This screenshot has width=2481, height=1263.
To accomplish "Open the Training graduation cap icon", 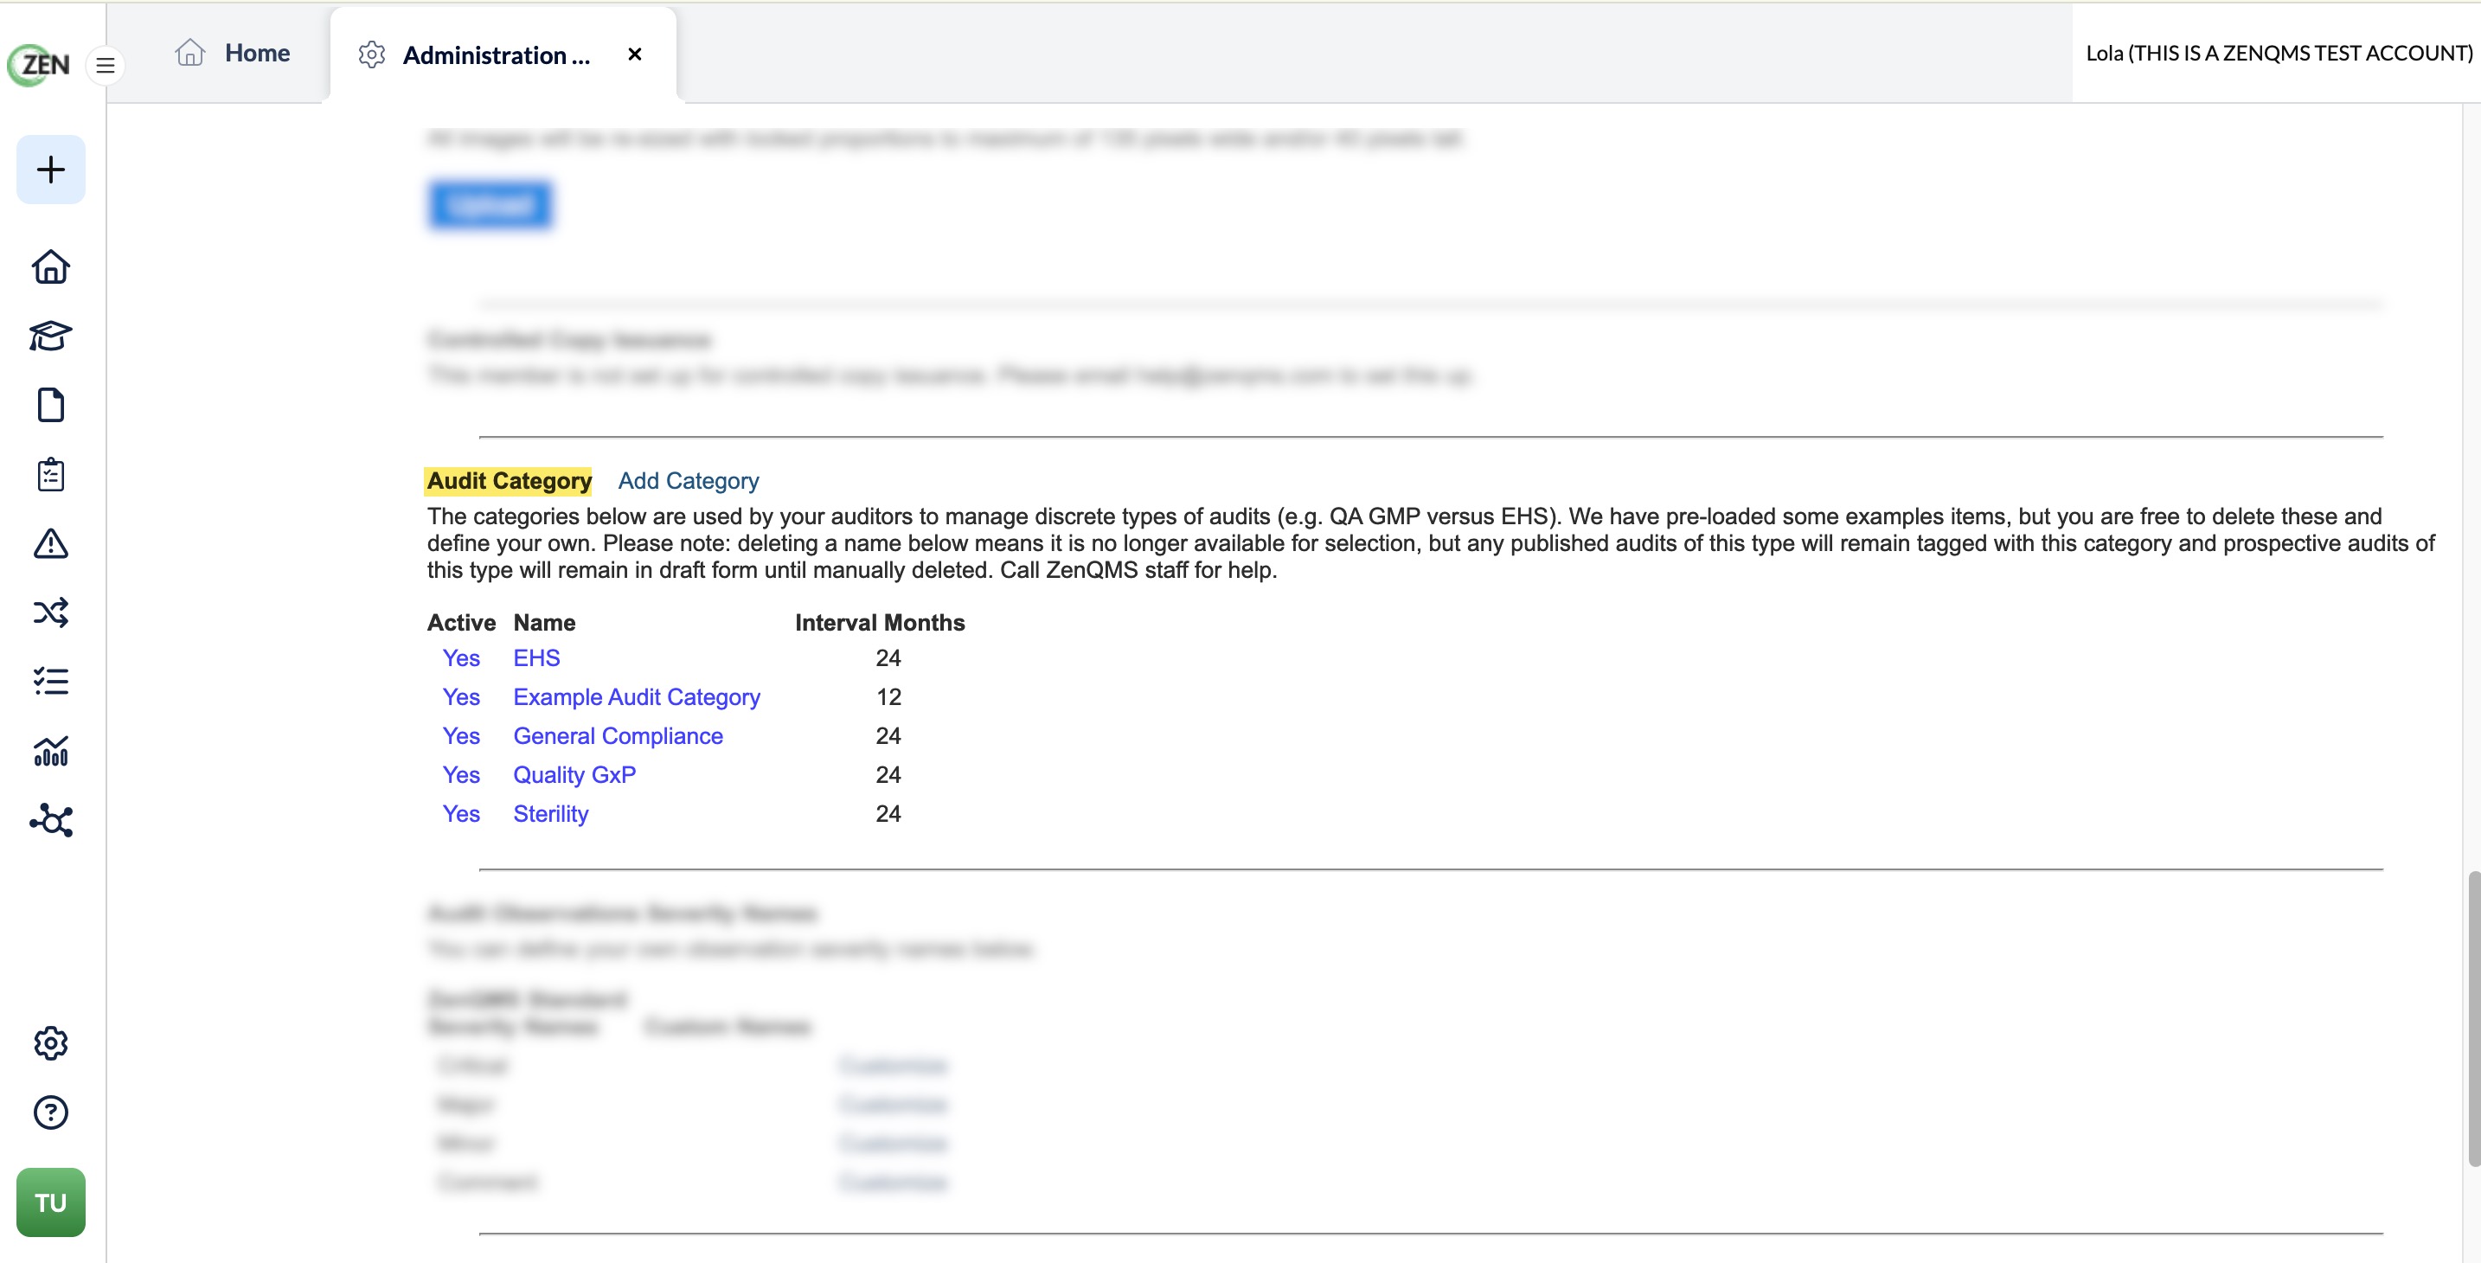I will tap(51, 337).
